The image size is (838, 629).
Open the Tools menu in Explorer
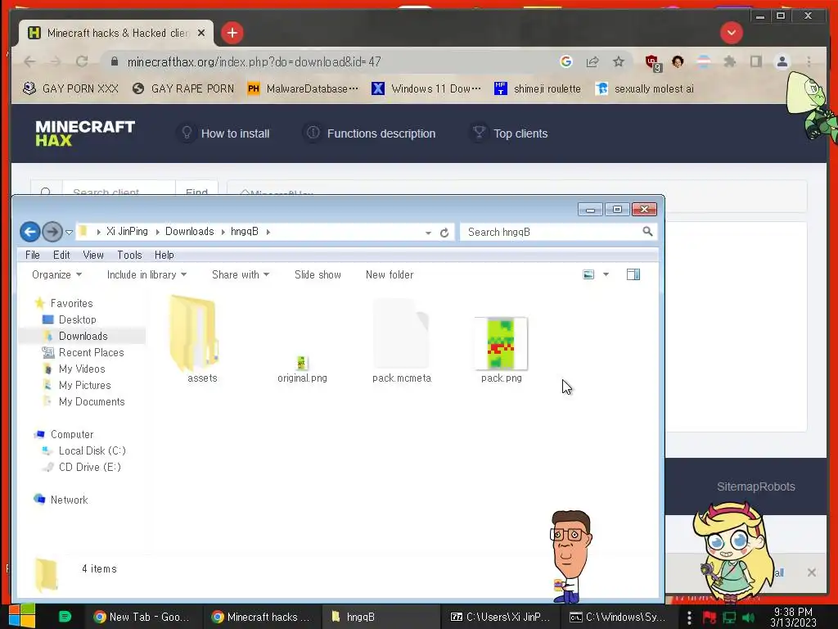click(129, 256)
